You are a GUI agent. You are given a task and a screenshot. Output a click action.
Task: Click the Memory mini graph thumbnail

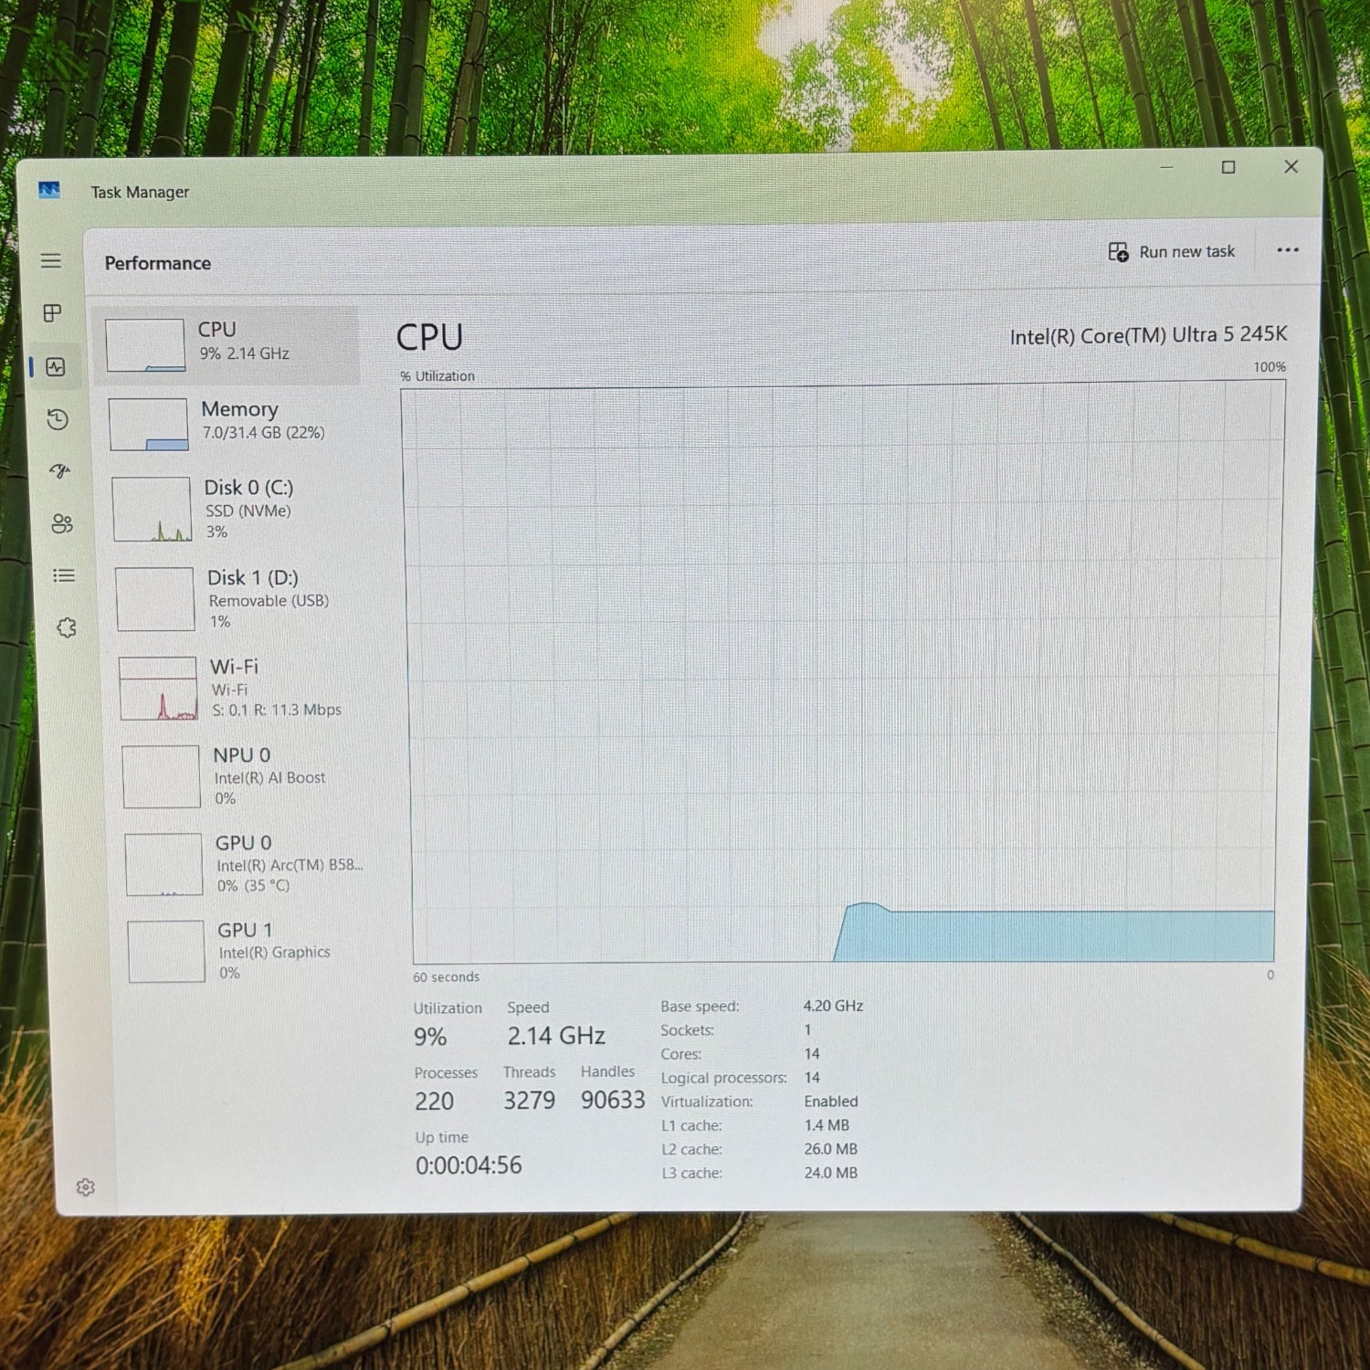tap(149, 425)
